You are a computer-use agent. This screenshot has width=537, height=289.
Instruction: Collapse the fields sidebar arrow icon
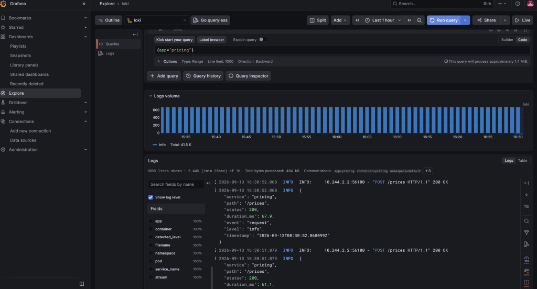coord(208,183)
